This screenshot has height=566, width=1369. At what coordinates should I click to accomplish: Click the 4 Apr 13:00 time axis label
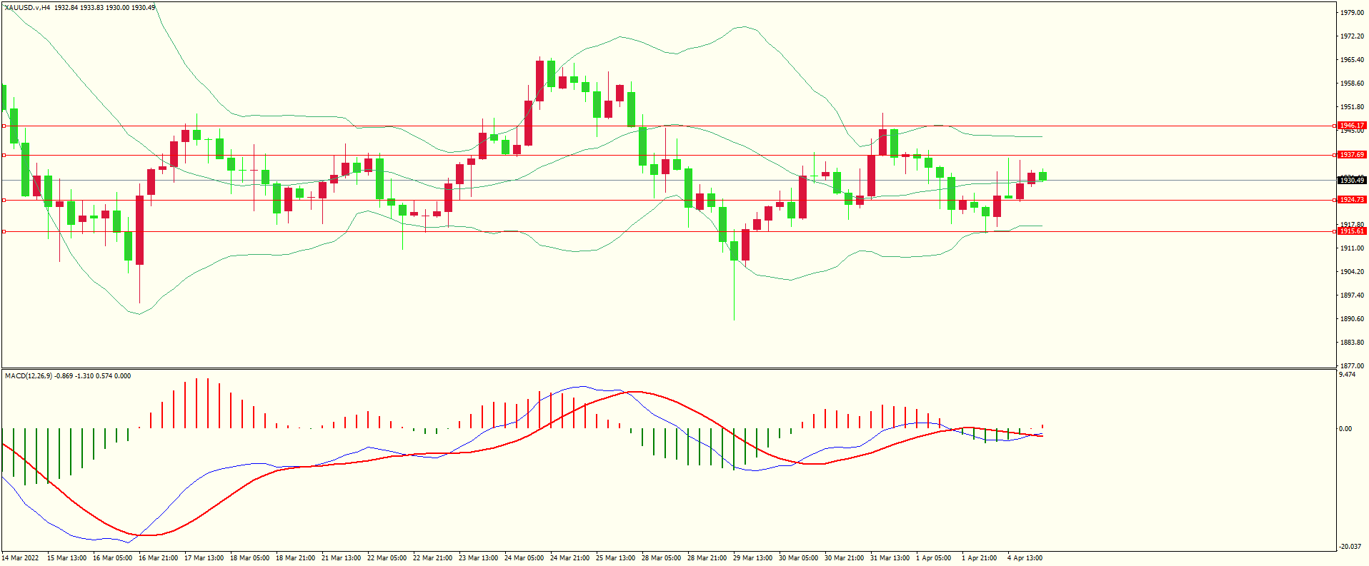click(1025, 558)
